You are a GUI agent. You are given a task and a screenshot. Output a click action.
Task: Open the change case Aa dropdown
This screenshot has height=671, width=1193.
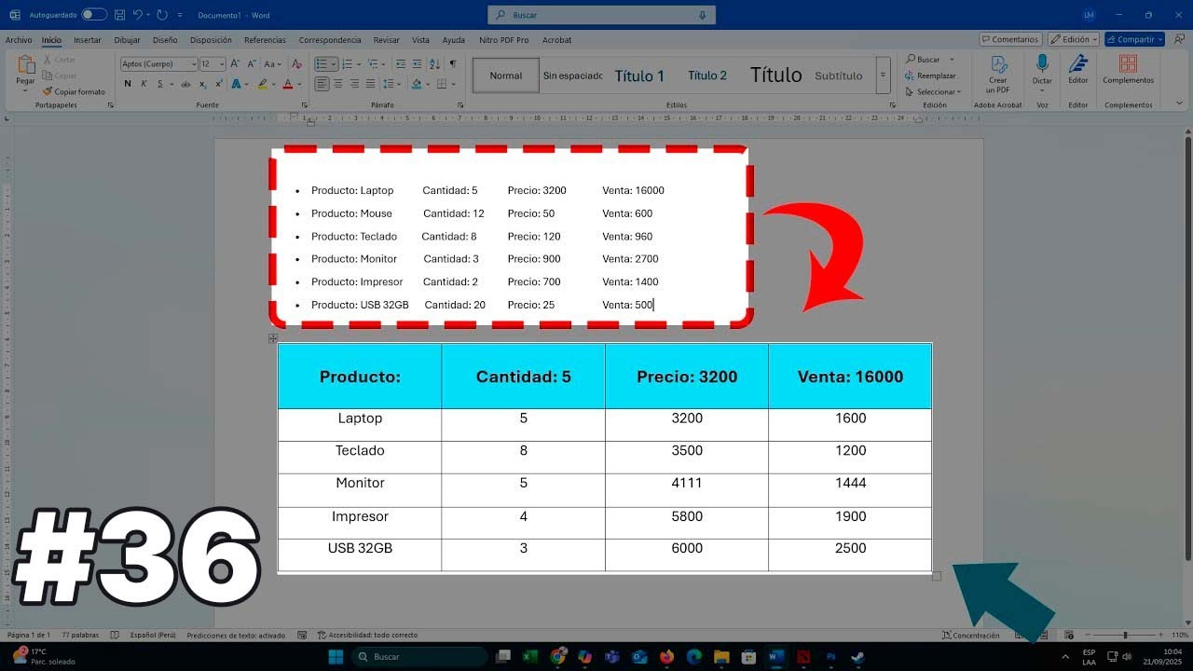point(272,64)
